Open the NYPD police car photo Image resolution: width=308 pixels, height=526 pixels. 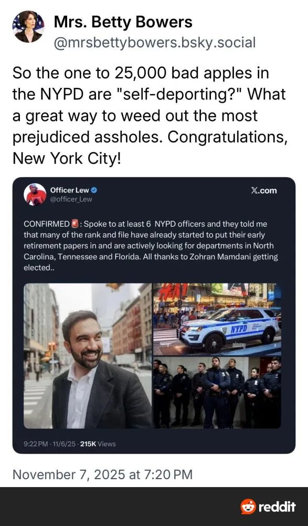pos(217,319)
